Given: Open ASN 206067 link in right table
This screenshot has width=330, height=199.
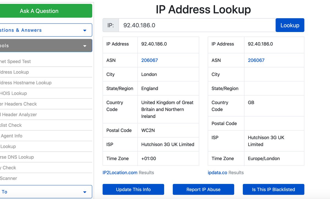Looking at the screenshot, I should [x=256, y=60].
